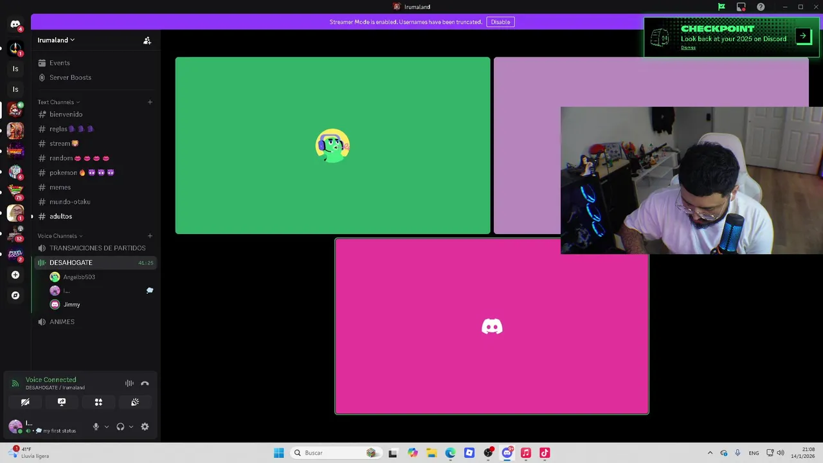823x463 pixels.
Task: Open the adultos text channel
Action: coord(95,216)
